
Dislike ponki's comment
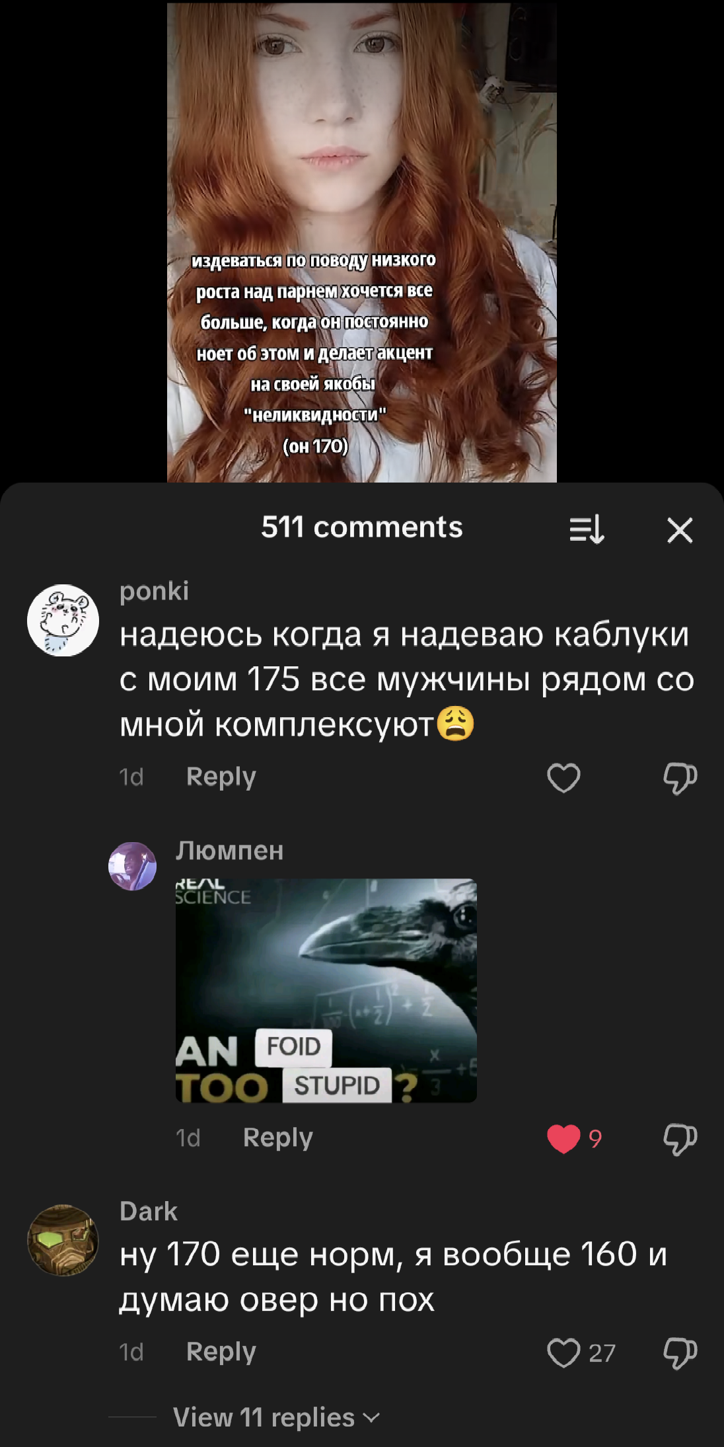tap(680, 778)
